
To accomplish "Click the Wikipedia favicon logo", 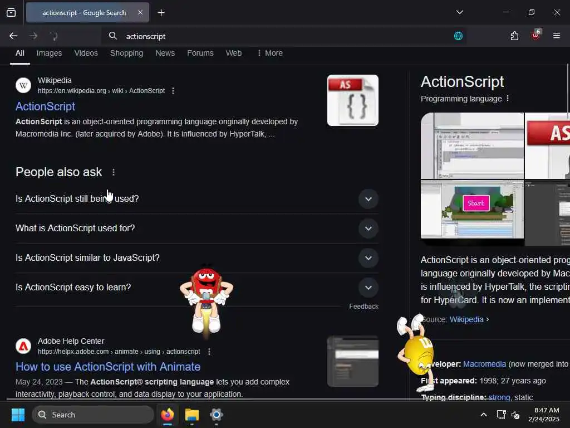I will tap(23, 85).
